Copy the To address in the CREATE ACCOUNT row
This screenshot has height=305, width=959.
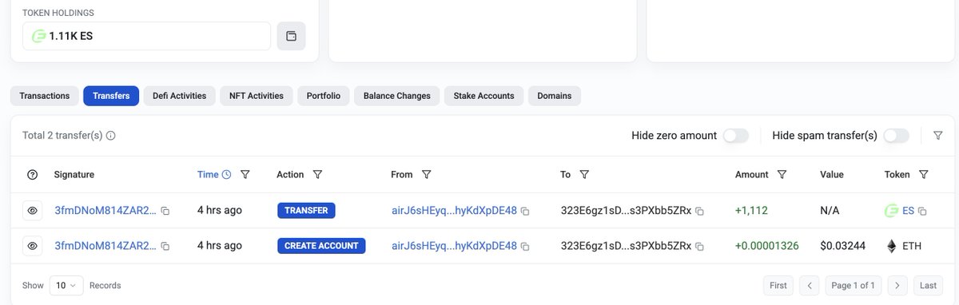(699, 247)
